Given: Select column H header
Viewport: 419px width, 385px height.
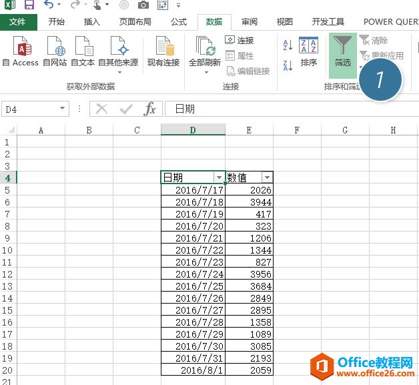Looking at the screenshot, I should [393, 130].
